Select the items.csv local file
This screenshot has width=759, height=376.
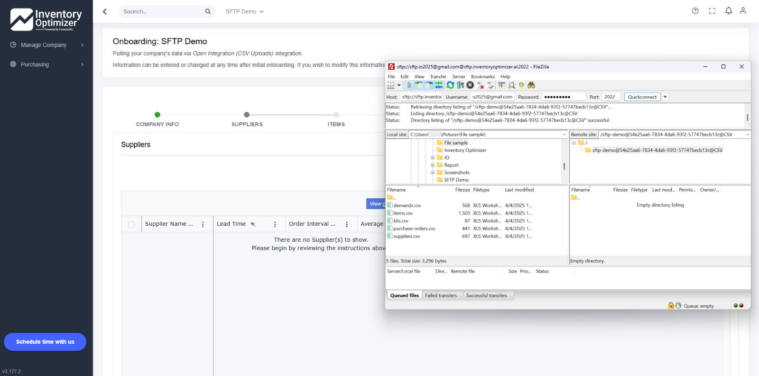pos(403,213)
